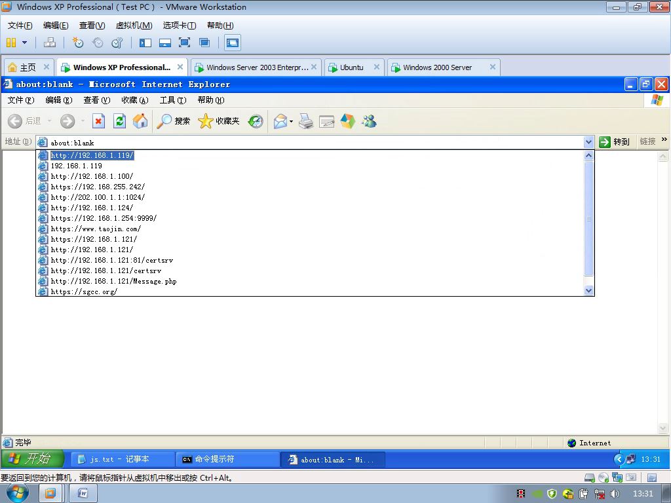The height and width of the screenshot is (503, 671).
Task: Click the 转到 (Go) button
Action: (614, 141)
